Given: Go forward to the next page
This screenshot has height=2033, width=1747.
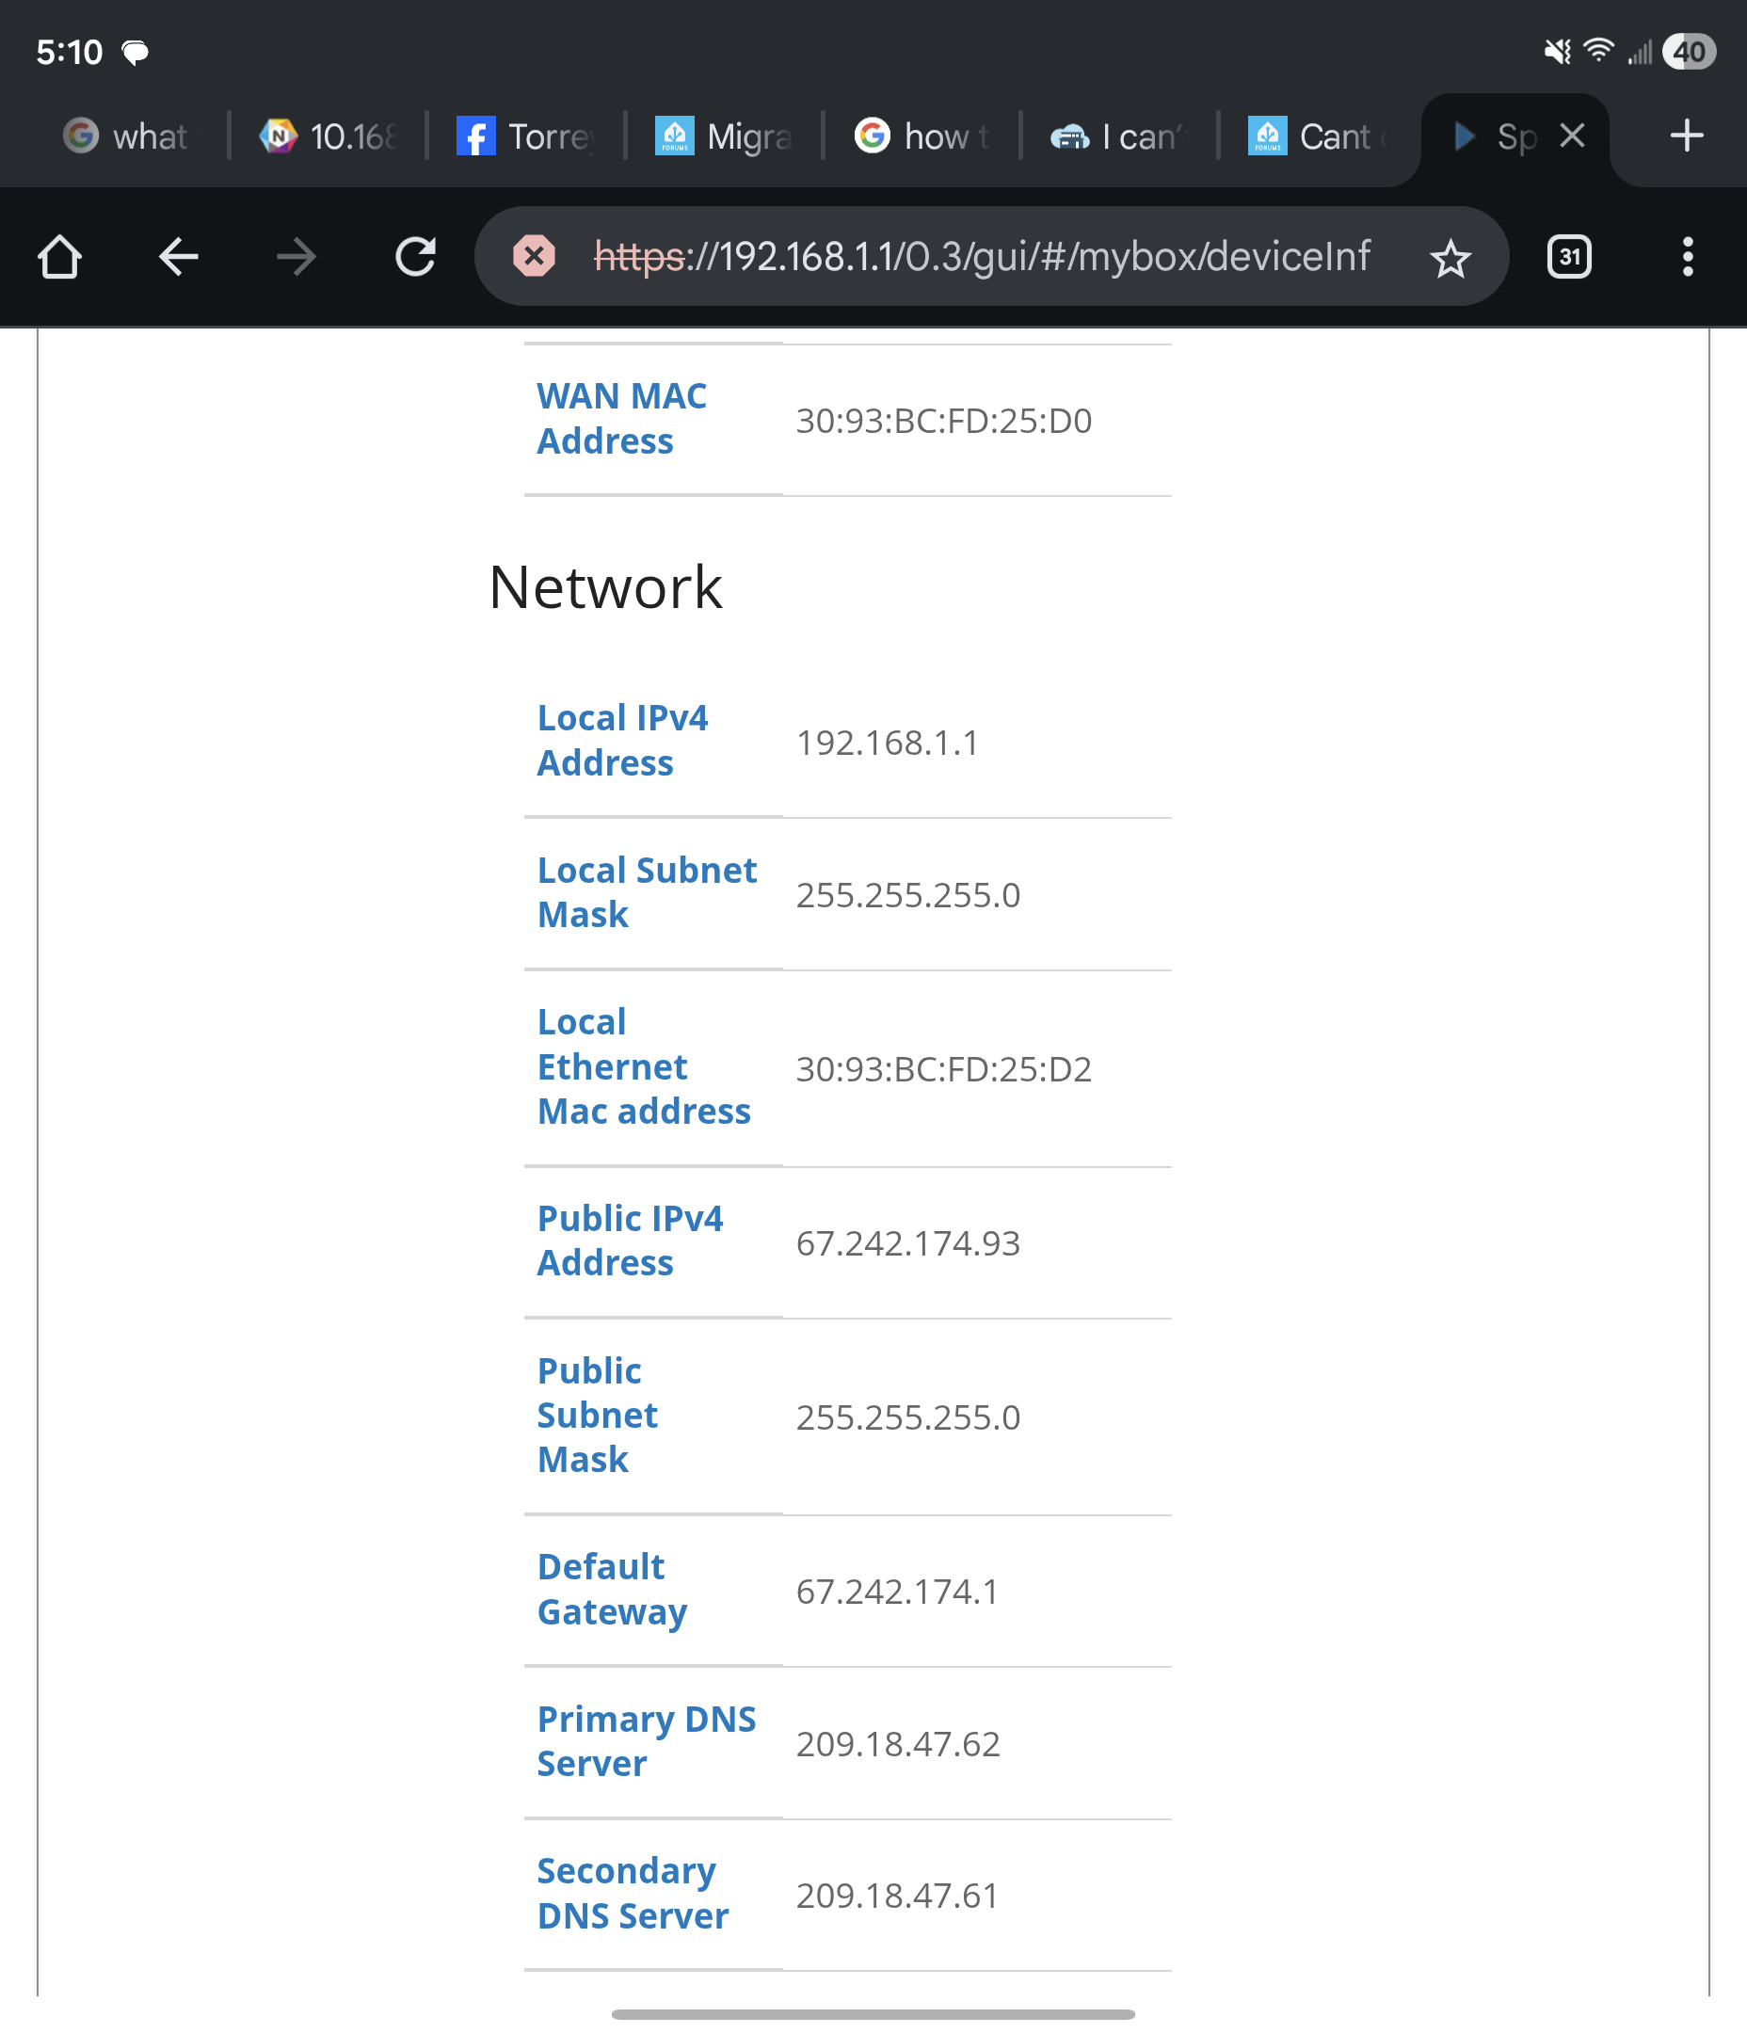Looking at the screenshot, I should [x=296, y=257].
